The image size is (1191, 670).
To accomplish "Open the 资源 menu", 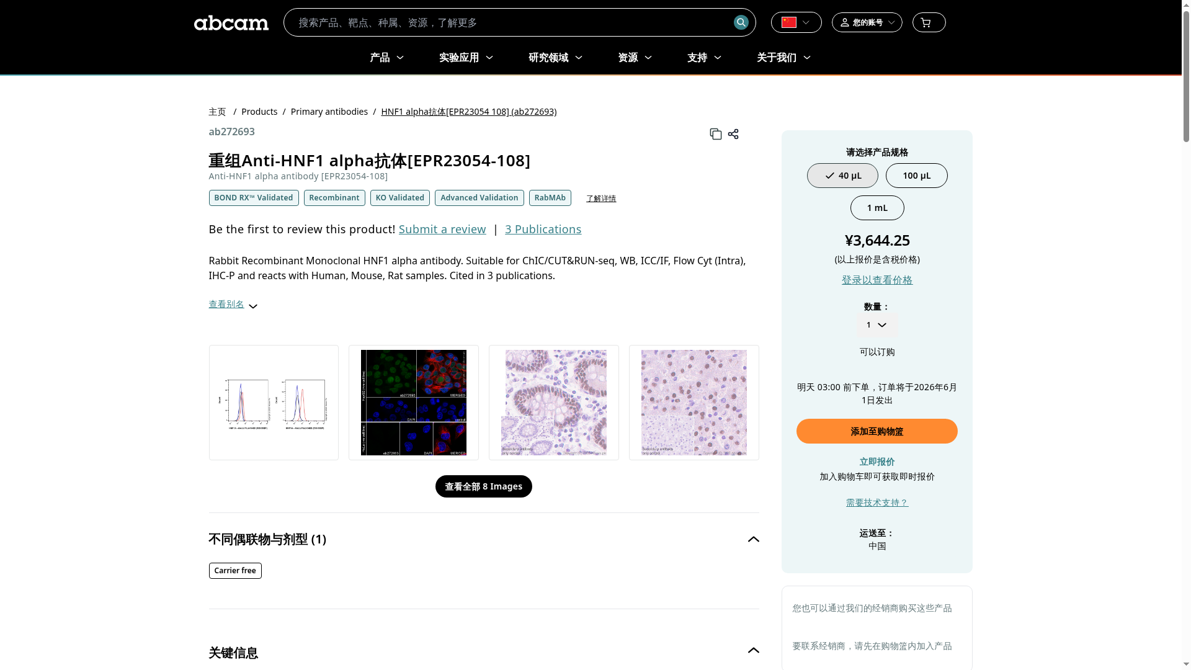I will point(635,58).
